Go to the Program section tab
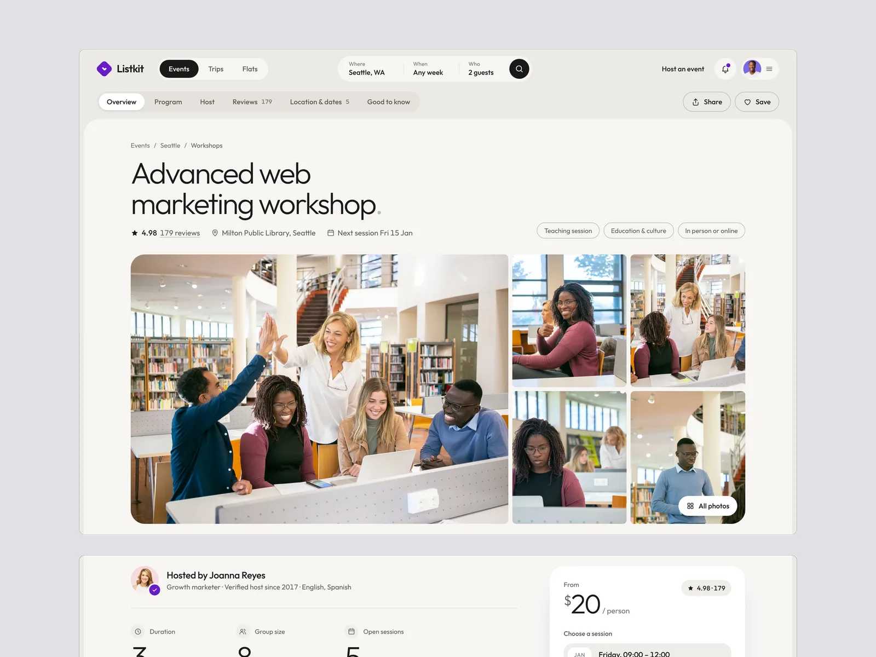Screen dimensions: 876x657 [x=168, y=102]
